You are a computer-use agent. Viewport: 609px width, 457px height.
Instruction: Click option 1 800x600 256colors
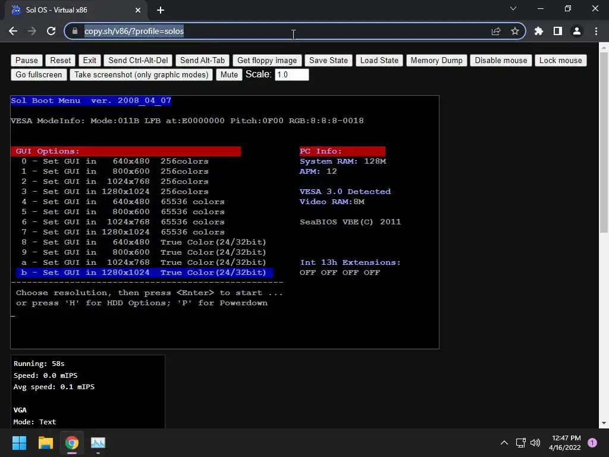point(115,171)
